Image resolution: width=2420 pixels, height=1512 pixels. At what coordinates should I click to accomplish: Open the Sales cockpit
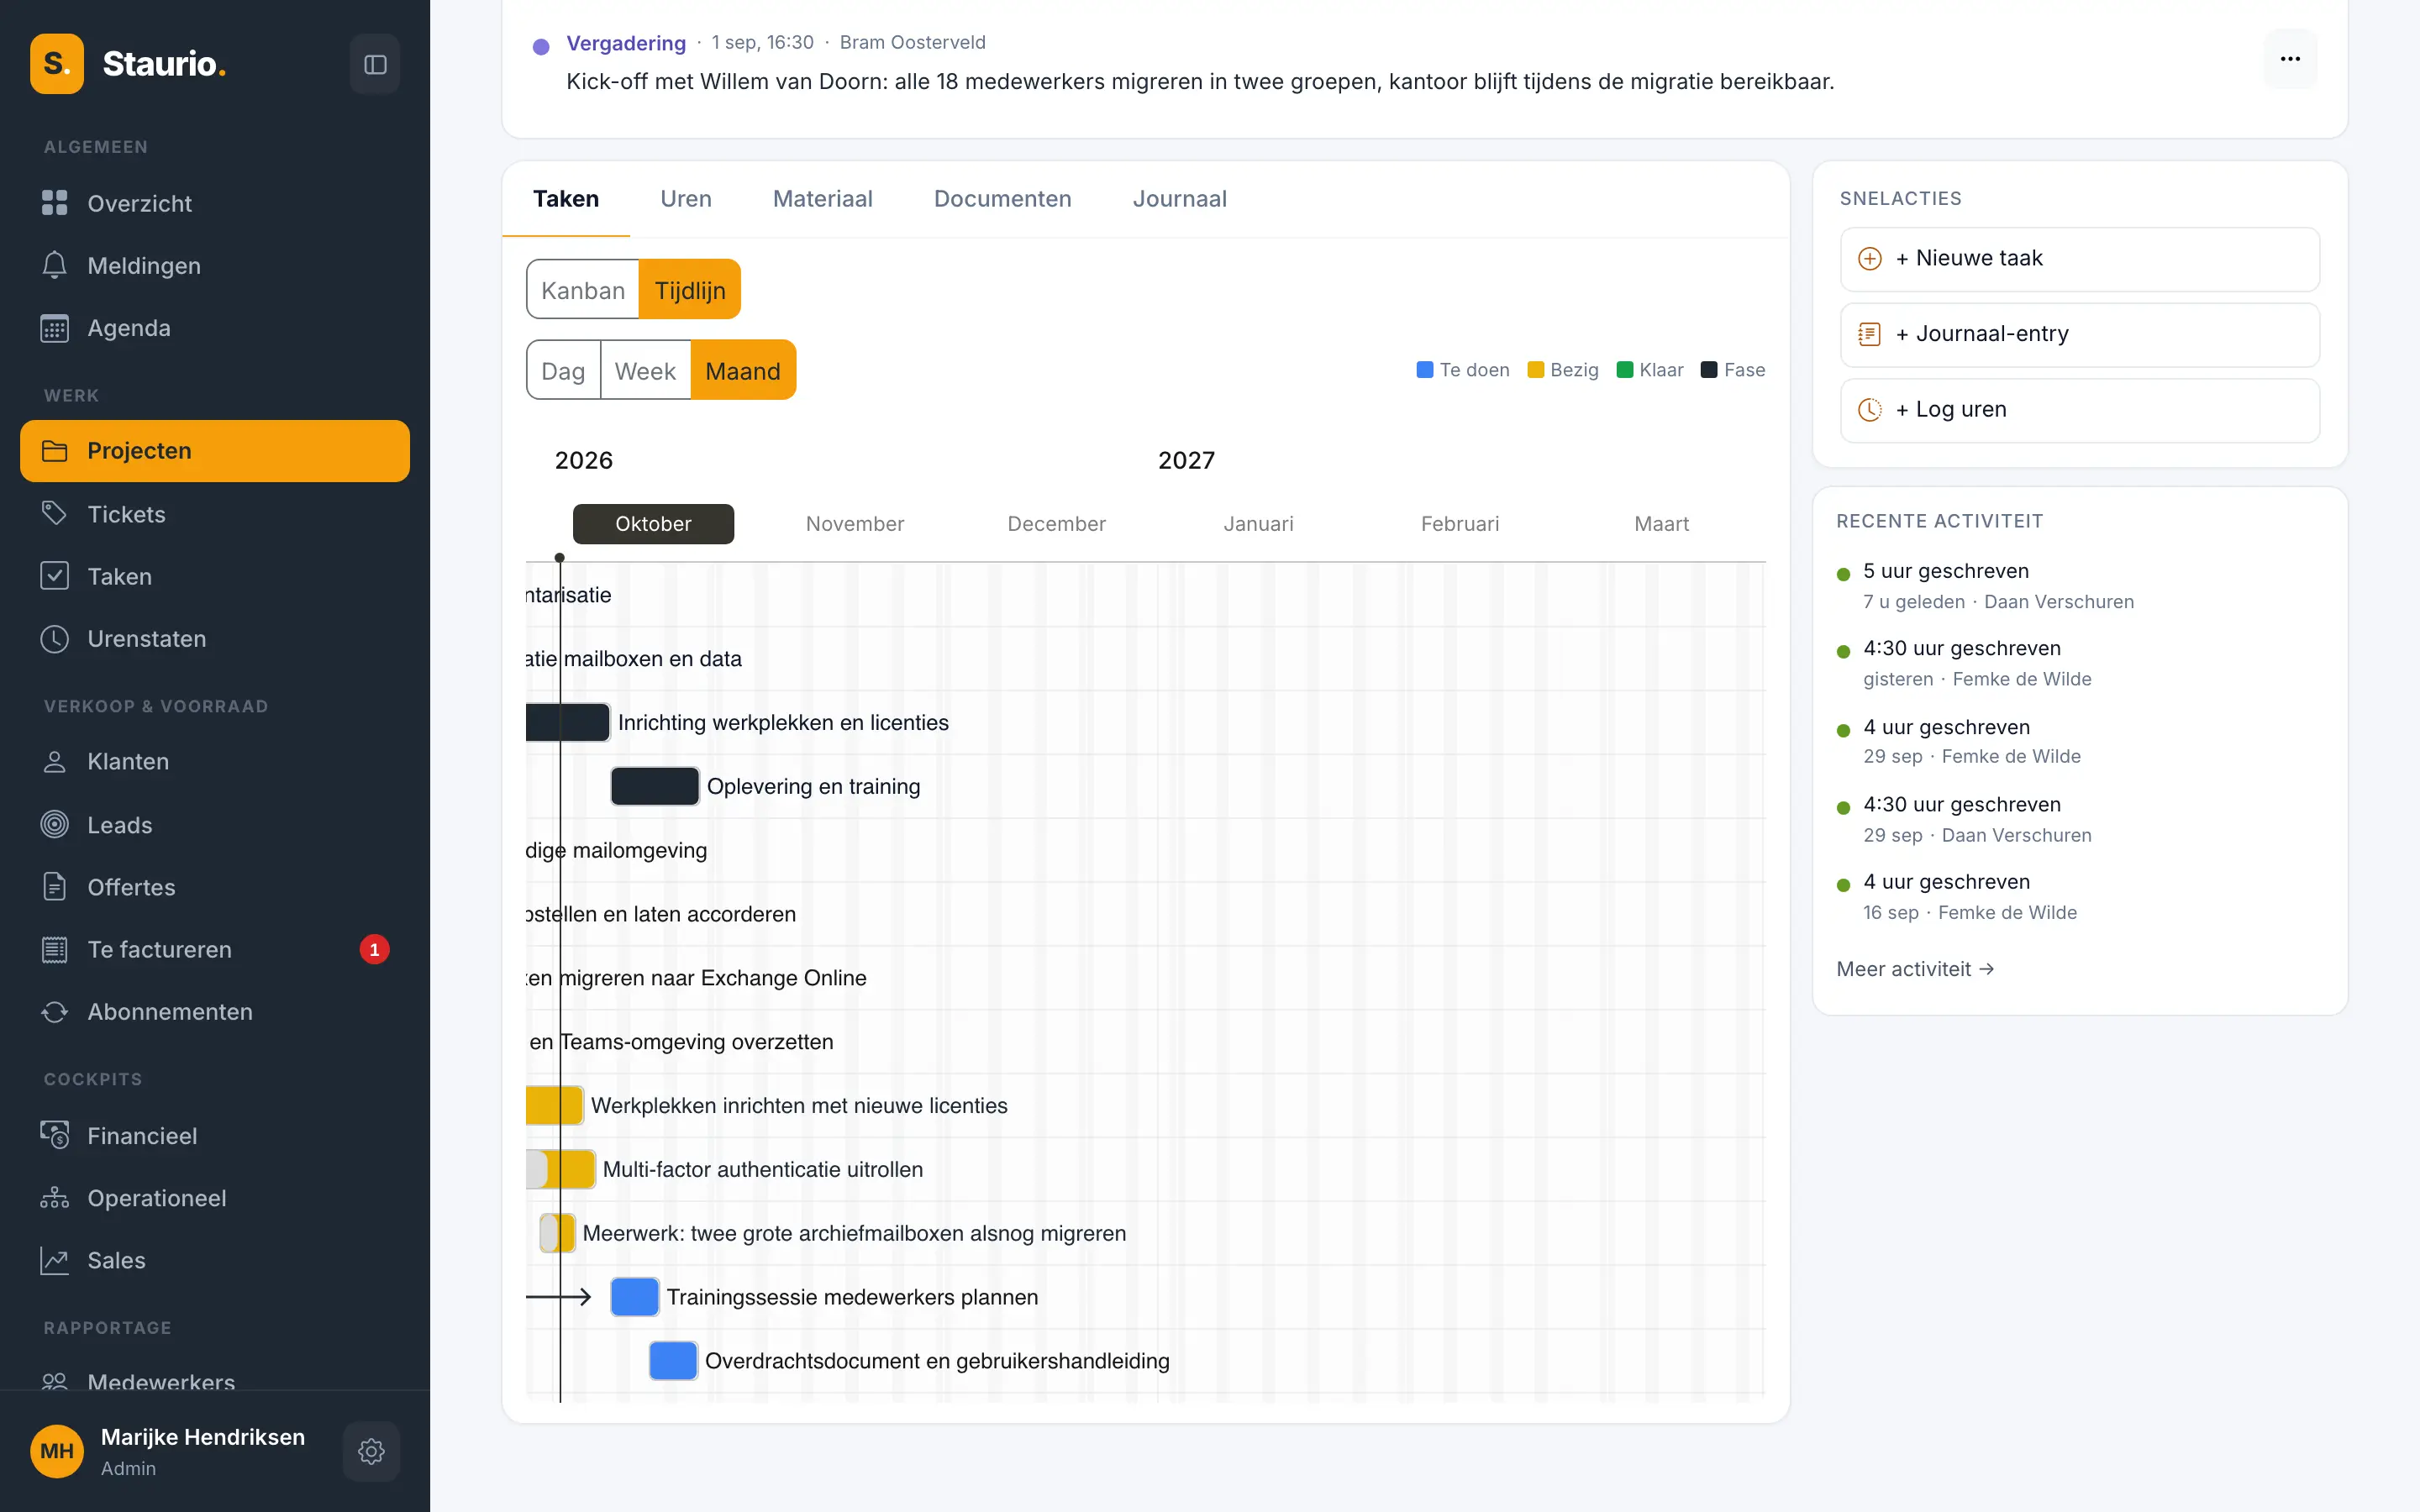point(215,1260)
